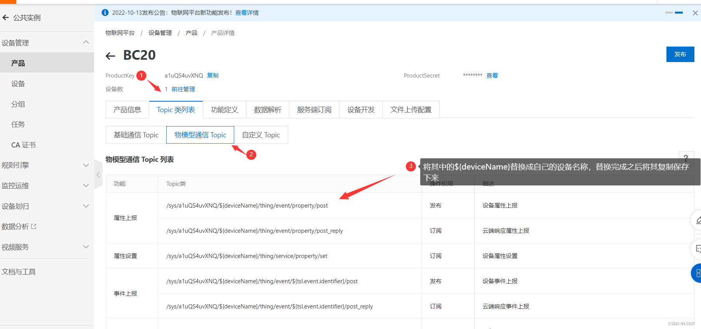Click the back arrow beside the BC20 title
This screenshot has width=701, height=329.
click(111, 56)
